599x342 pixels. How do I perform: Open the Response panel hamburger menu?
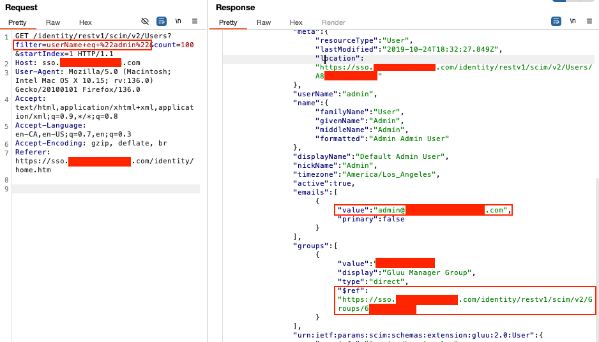[589, 21]
